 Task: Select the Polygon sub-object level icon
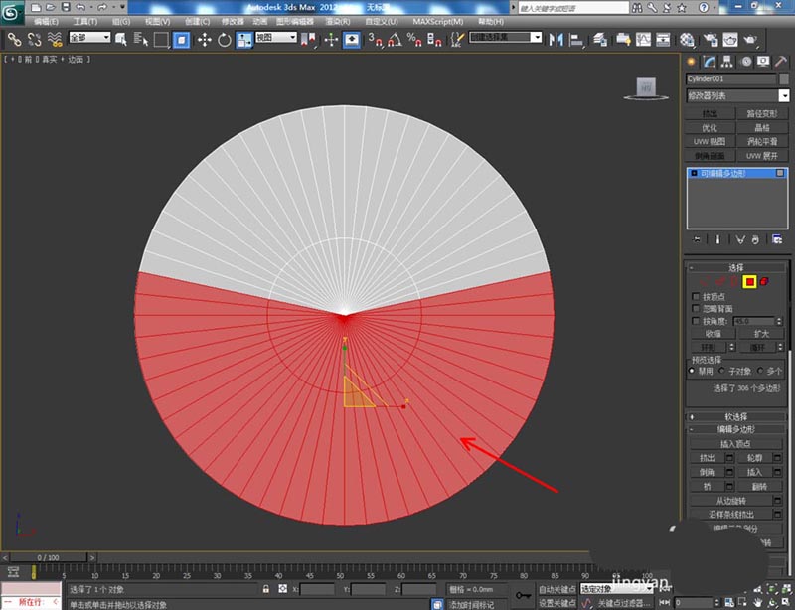750,282
